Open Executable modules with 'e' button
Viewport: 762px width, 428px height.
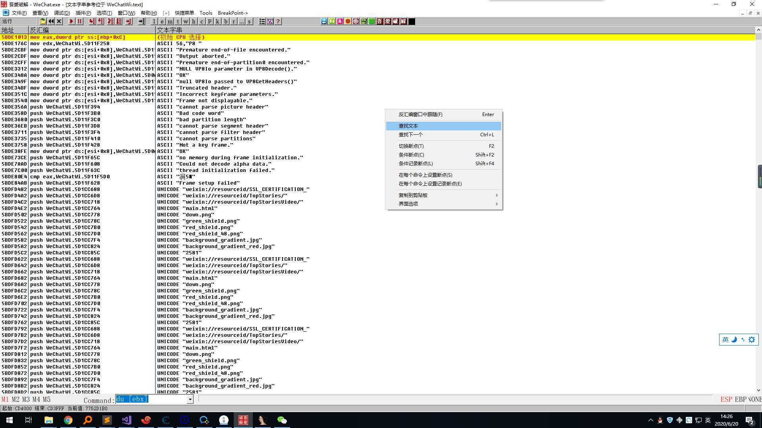tap(162, 21)
